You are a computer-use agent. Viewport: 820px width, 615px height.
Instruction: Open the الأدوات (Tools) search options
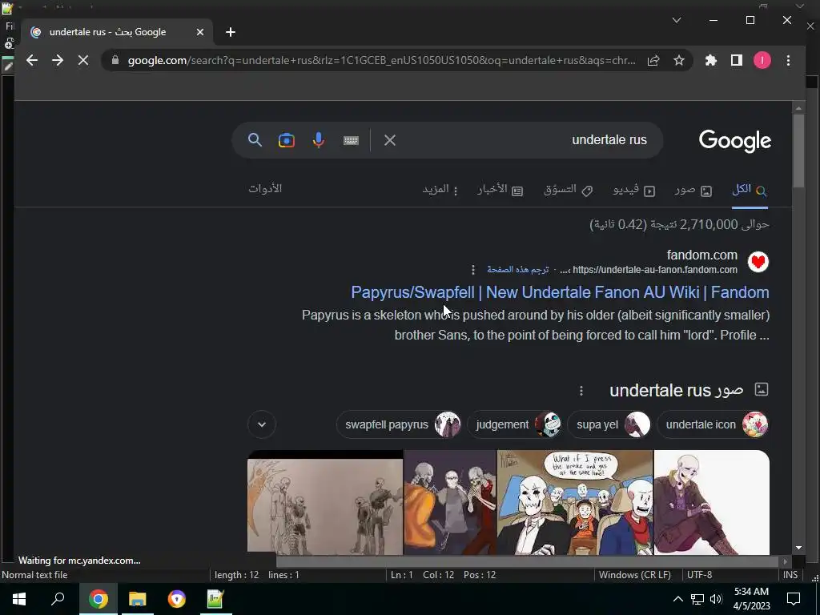265,189
